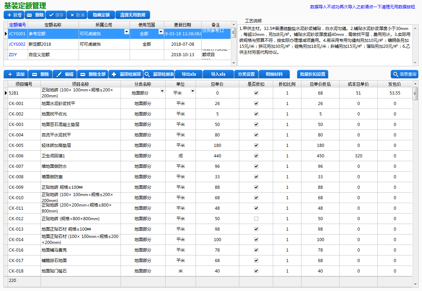Image resolution: width=422 pixels, height=291 pixels.
Task: Click the 清理无用数据 button
Action: (133, 15)
